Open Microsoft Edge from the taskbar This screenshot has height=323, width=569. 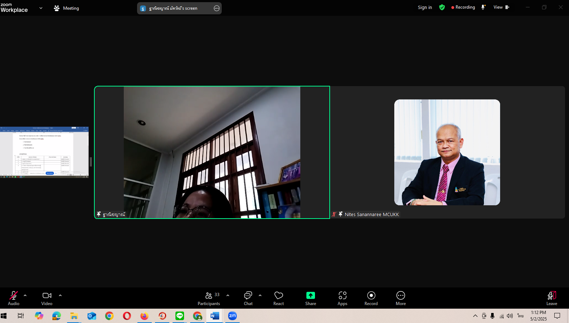pyautogui.click(x=57, y=316)
